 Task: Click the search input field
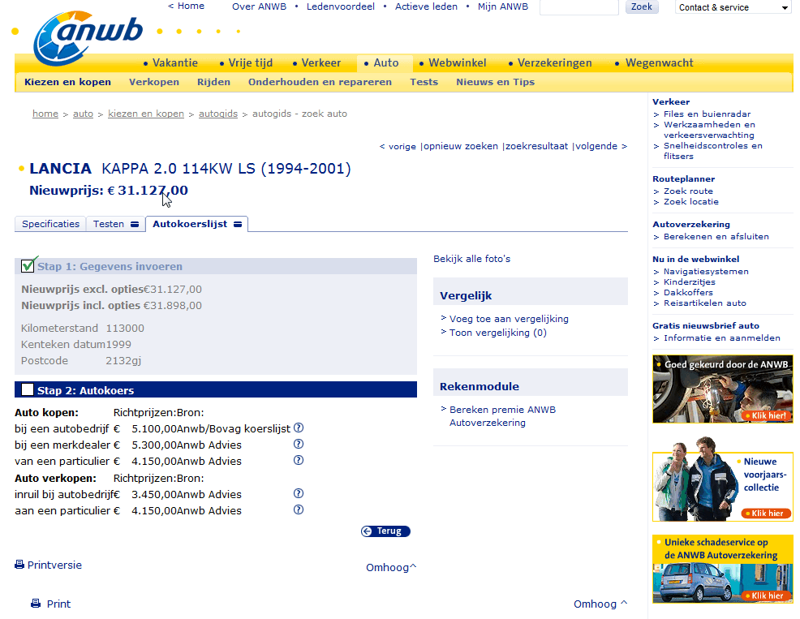coord(579,7)
